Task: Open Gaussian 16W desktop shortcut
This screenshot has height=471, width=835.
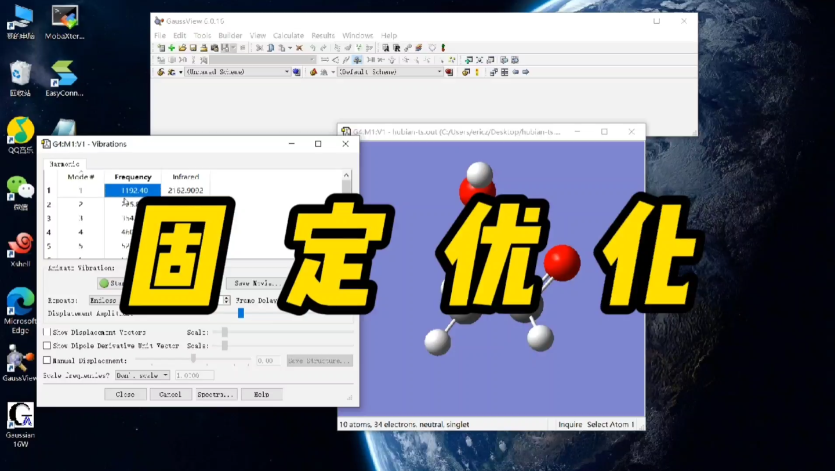Action: tap(20, 425)
